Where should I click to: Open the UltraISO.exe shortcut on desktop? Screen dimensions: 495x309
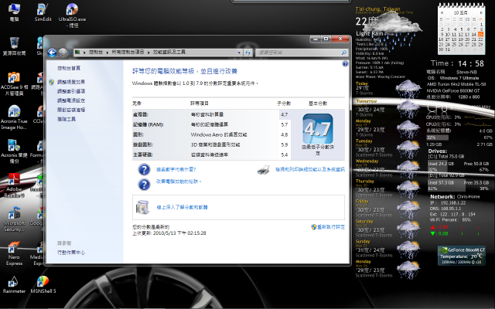click(x=72, y=15)
